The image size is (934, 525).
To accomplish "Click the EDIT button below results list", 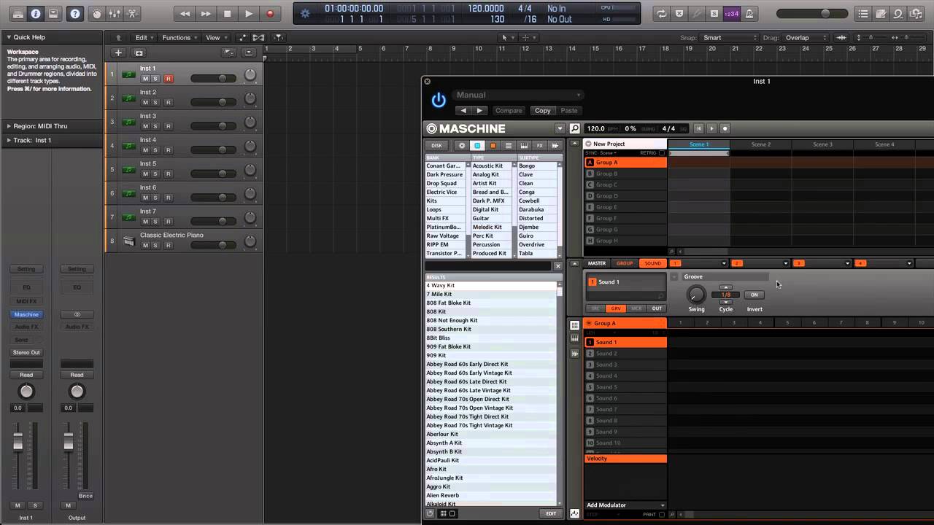I will coord(551,513).
